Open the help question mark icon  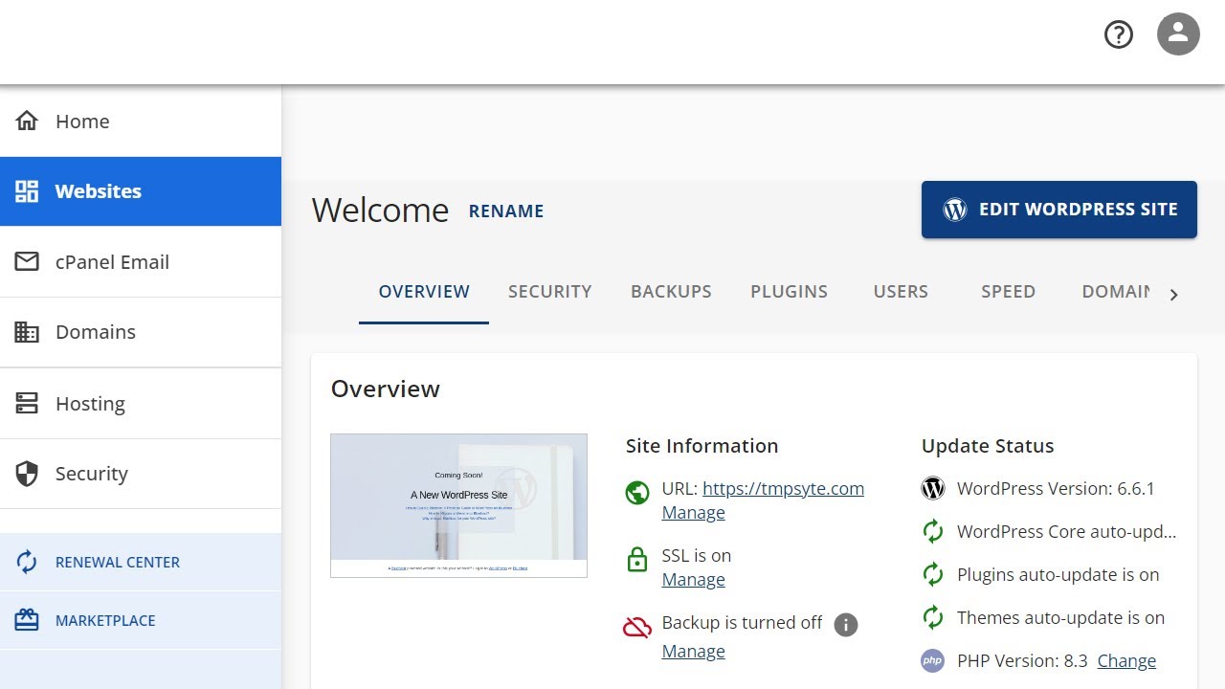click(1119, 34)
